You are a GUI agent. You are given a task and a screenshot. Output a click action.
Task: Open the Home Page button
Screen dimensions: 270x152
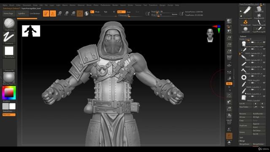click(x=8, y=14)
